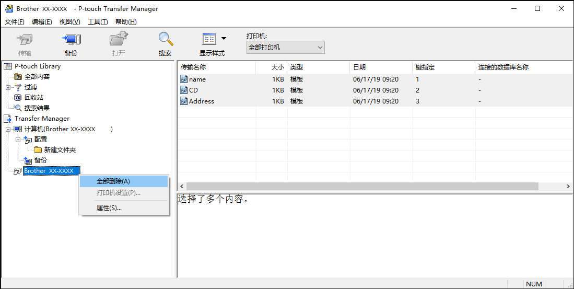
Task: Click the 搜索 magnifier toolbar icon
Action: click(x=165, y=39)
